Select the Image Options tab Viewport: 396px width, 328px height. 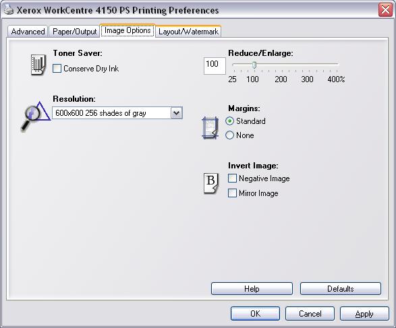[x=128, y=30]
